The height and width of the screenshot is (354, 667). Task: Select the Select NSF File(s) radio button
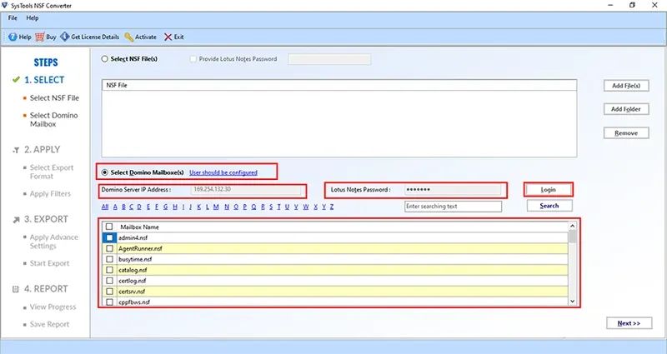(x=104, y=59)
